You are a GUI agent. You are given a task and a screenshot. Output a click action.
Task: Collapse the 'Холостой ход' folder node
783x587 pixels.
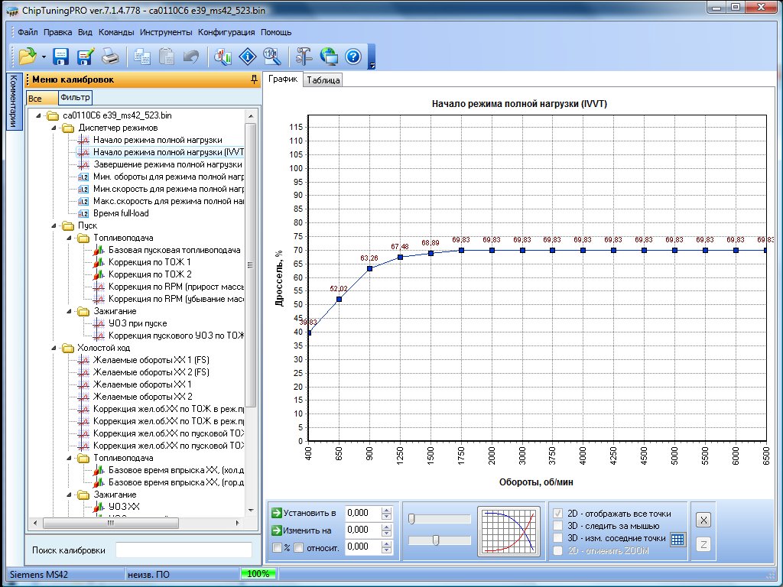[53, 348]
